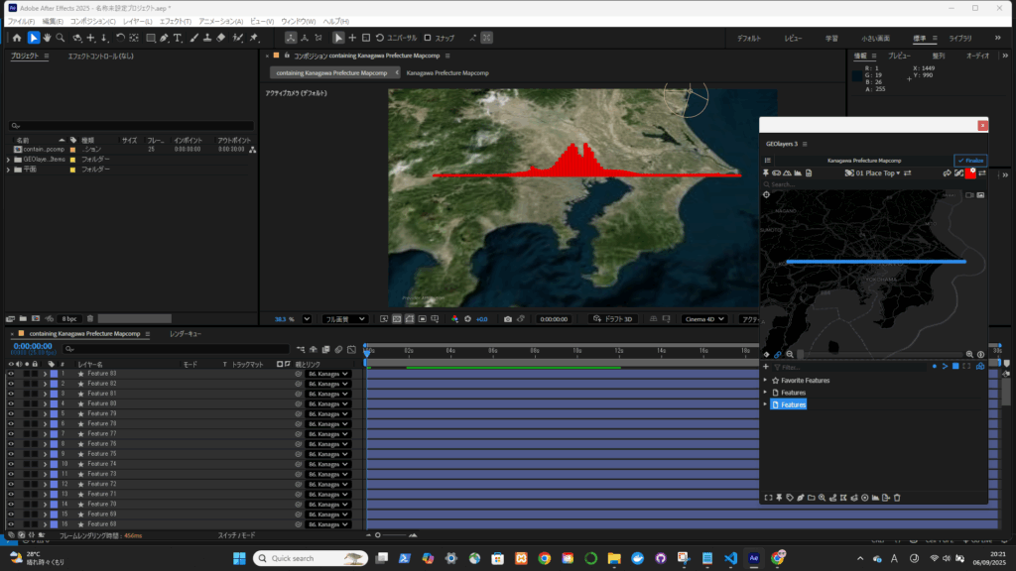Click the 8 bpc color depth button
The height and width of the screenshot is (571, 1016).
point(68,318)
